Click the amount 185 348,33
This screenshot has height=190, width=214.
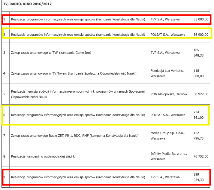[198, 53]
